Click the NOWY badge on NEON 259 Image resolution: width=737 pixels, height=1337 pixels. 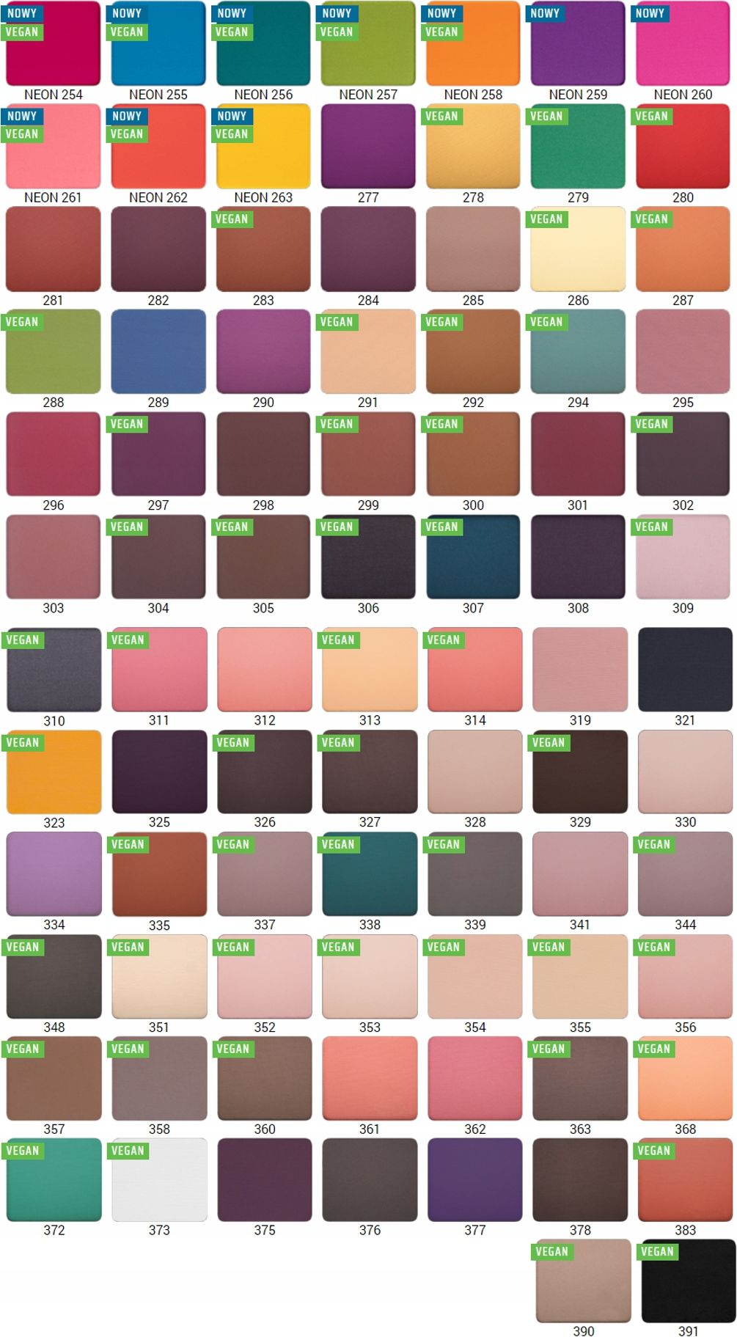545,13
